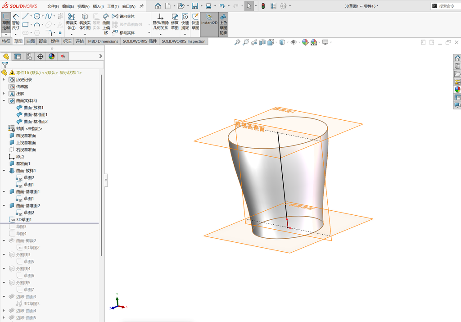Select the 智能尺寸 smart dimension tool
Viewport: 461px width, 322px height.
[x=16, y=22]
